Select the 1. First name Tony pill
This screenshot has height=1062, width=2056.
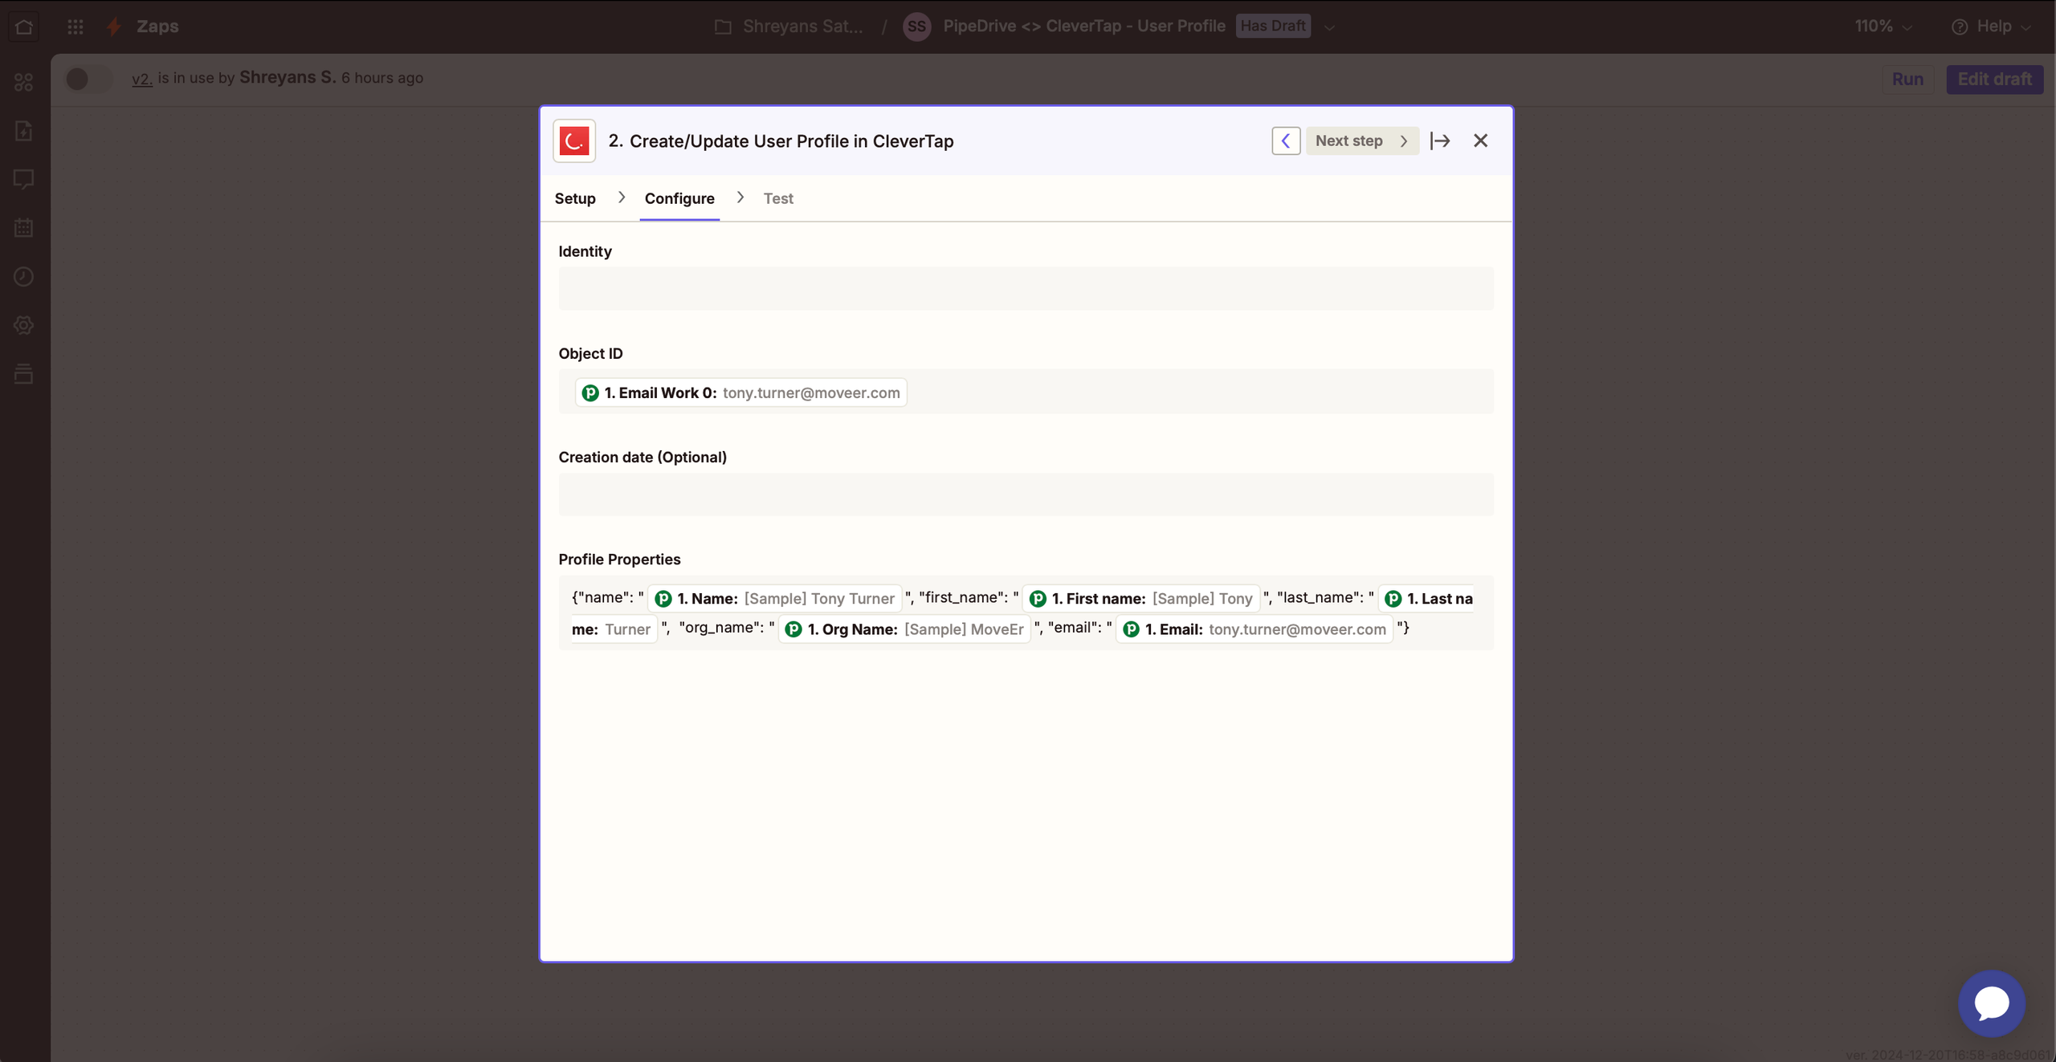click(1141, 599)
